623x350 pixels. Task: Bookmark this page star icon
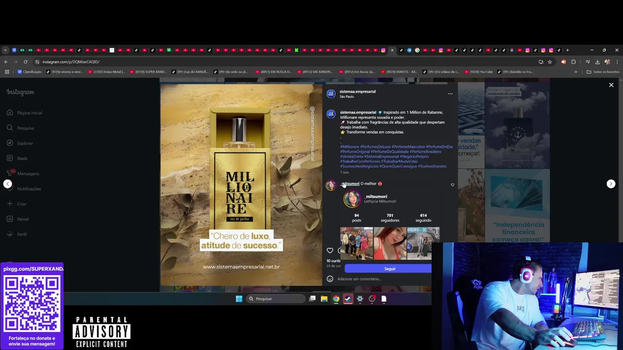550,62
